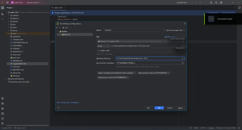The image size is (242, 130).
Task: Open the Structure tool window icon
Action: pos(3,14)
